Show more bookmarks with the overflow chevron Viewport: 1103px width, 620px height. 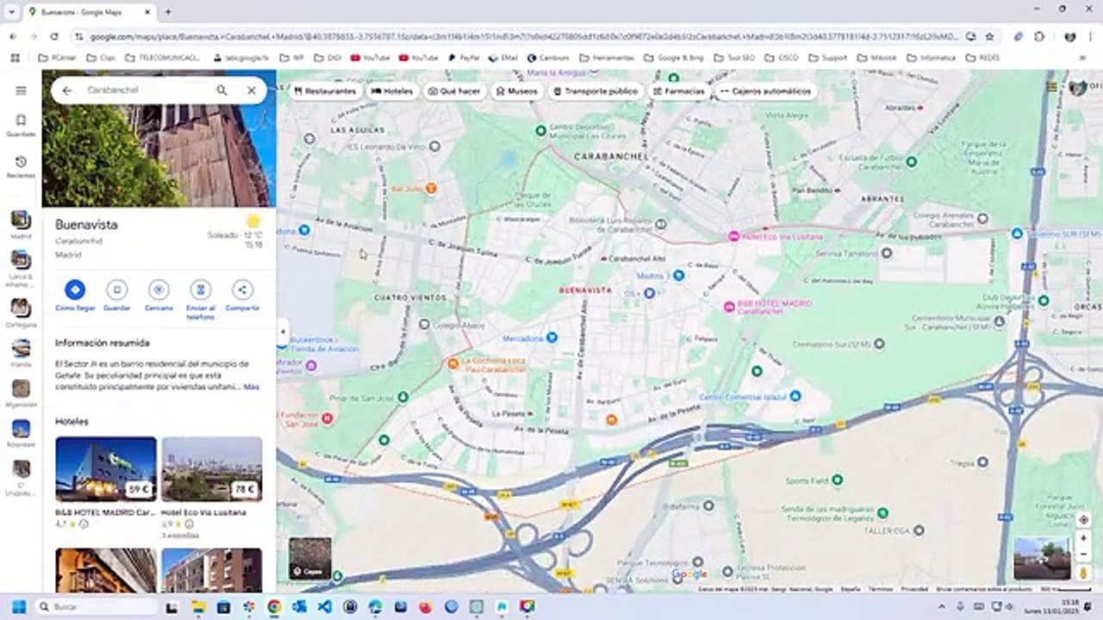click(1082, 58)
